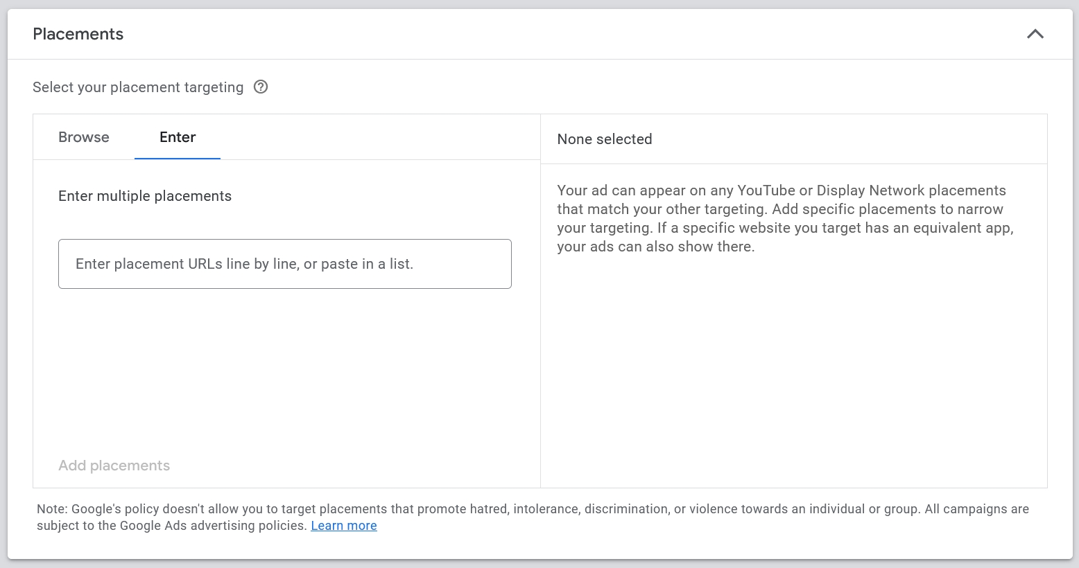This screenshot has width=1079, height=568.
Task: Open the Learn more link
Action: click(344, 526)
